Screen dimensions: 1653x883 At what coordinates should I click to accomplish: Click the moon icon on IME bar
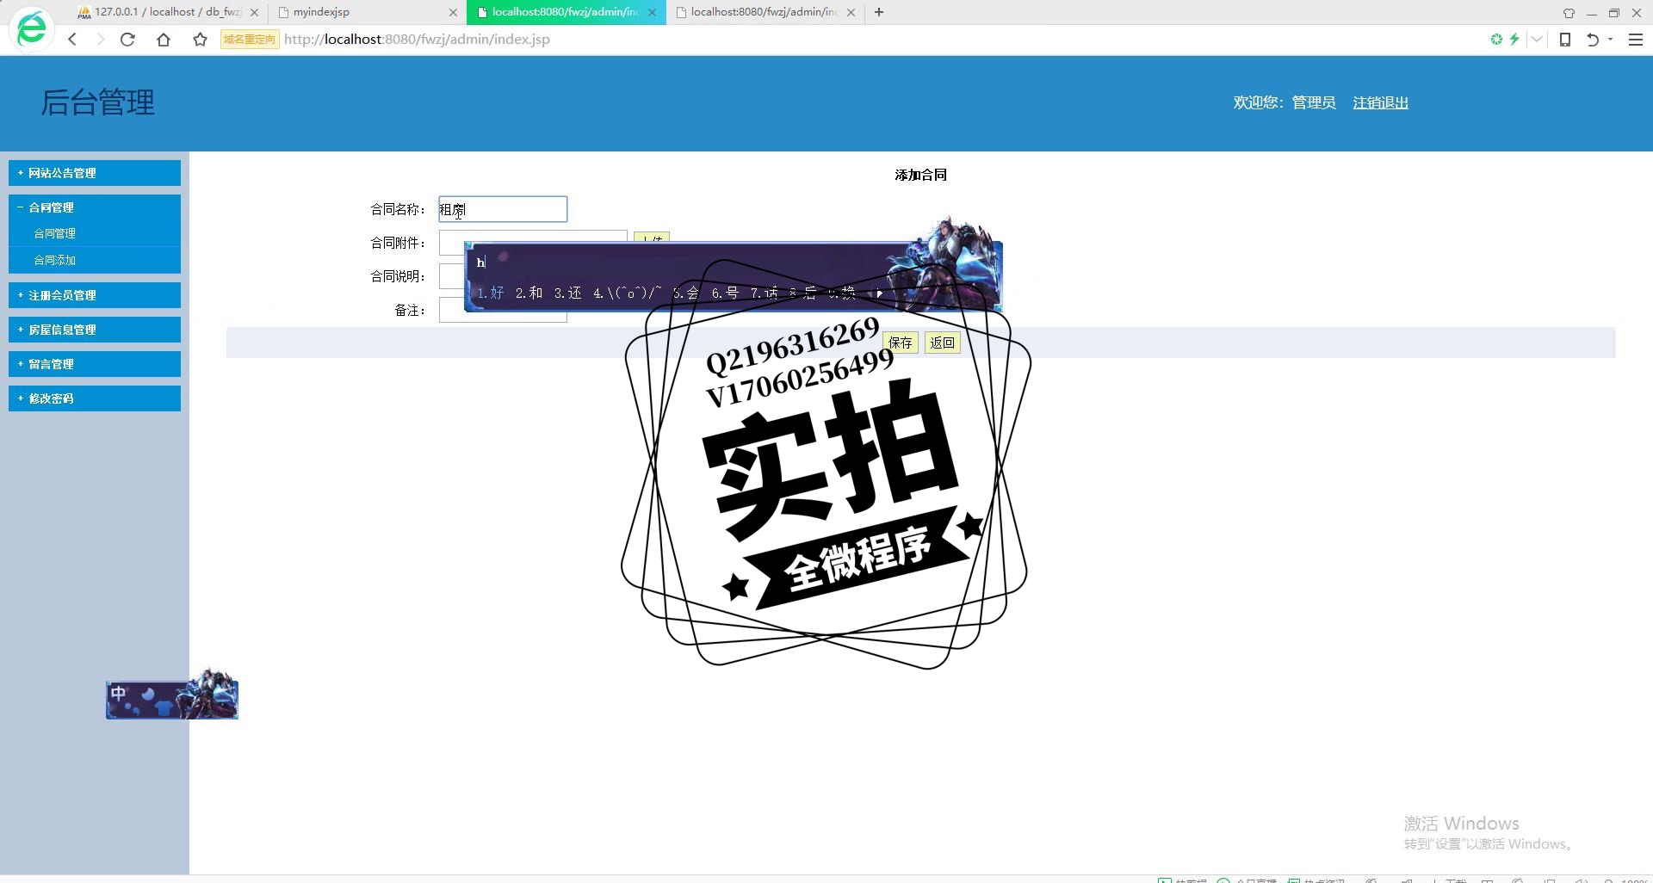146,695
